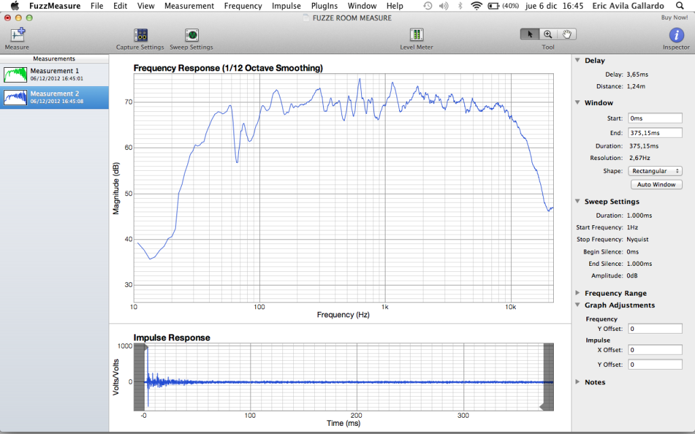Open the Edit menu

pos(120,5)
